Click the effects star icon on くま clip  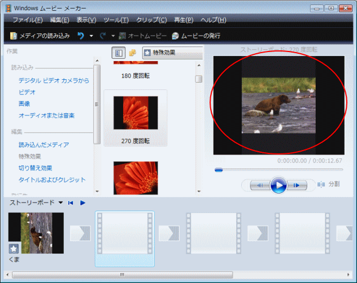pos(14,249)
